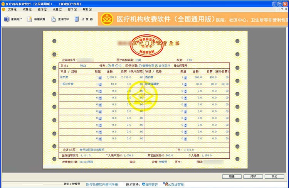
Task: Choose 普通收费 insurance type radio
Action: pyautogui.click(x=140, y=66)
